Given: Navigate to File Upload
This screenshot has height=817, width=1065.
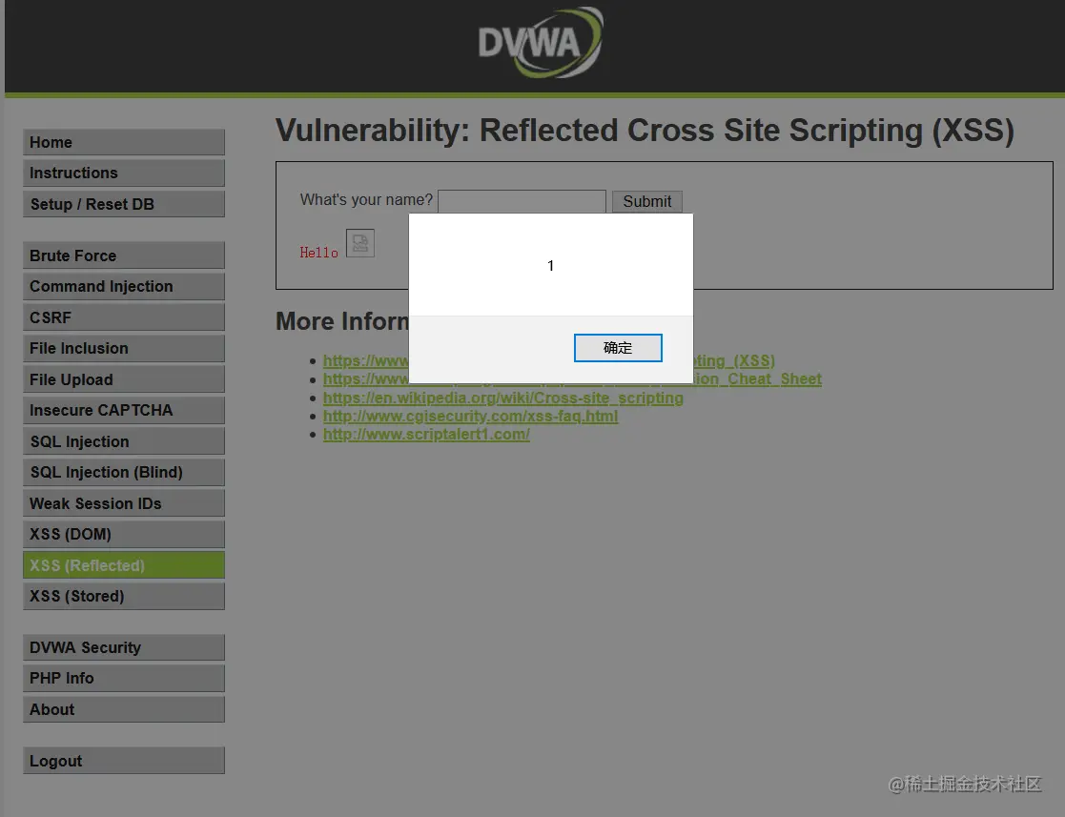Looking at the screenshot, I should coord(124,379).
